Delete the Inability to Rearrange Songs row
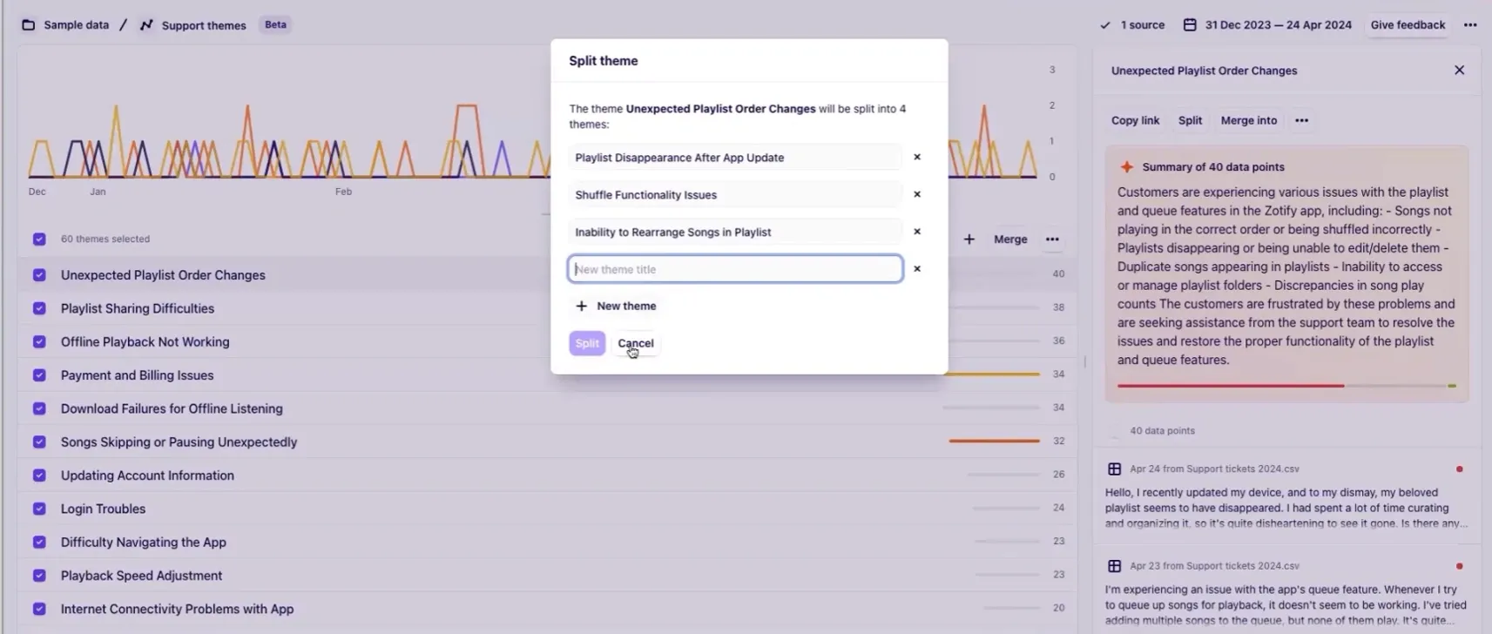1492x634 pixels. (x=916, y=232)
